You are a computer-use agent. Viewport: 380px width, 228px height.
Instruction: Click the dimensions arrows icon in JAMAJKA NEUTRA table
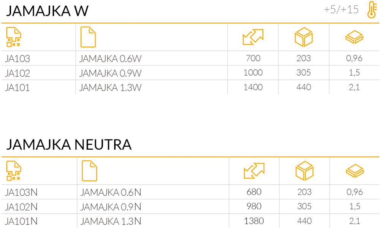[x=254, y=171]
